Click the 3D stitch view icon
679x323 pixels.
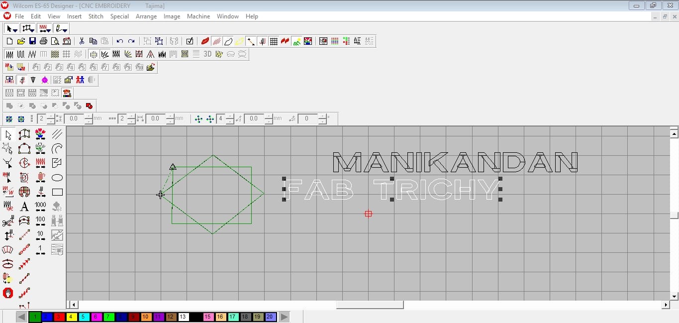[x=207, y=54]
